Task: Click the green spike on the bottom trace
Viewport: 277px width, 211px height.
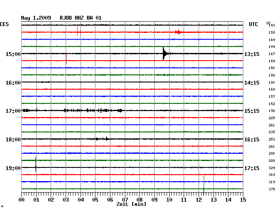Action: (x=204, y=185)
